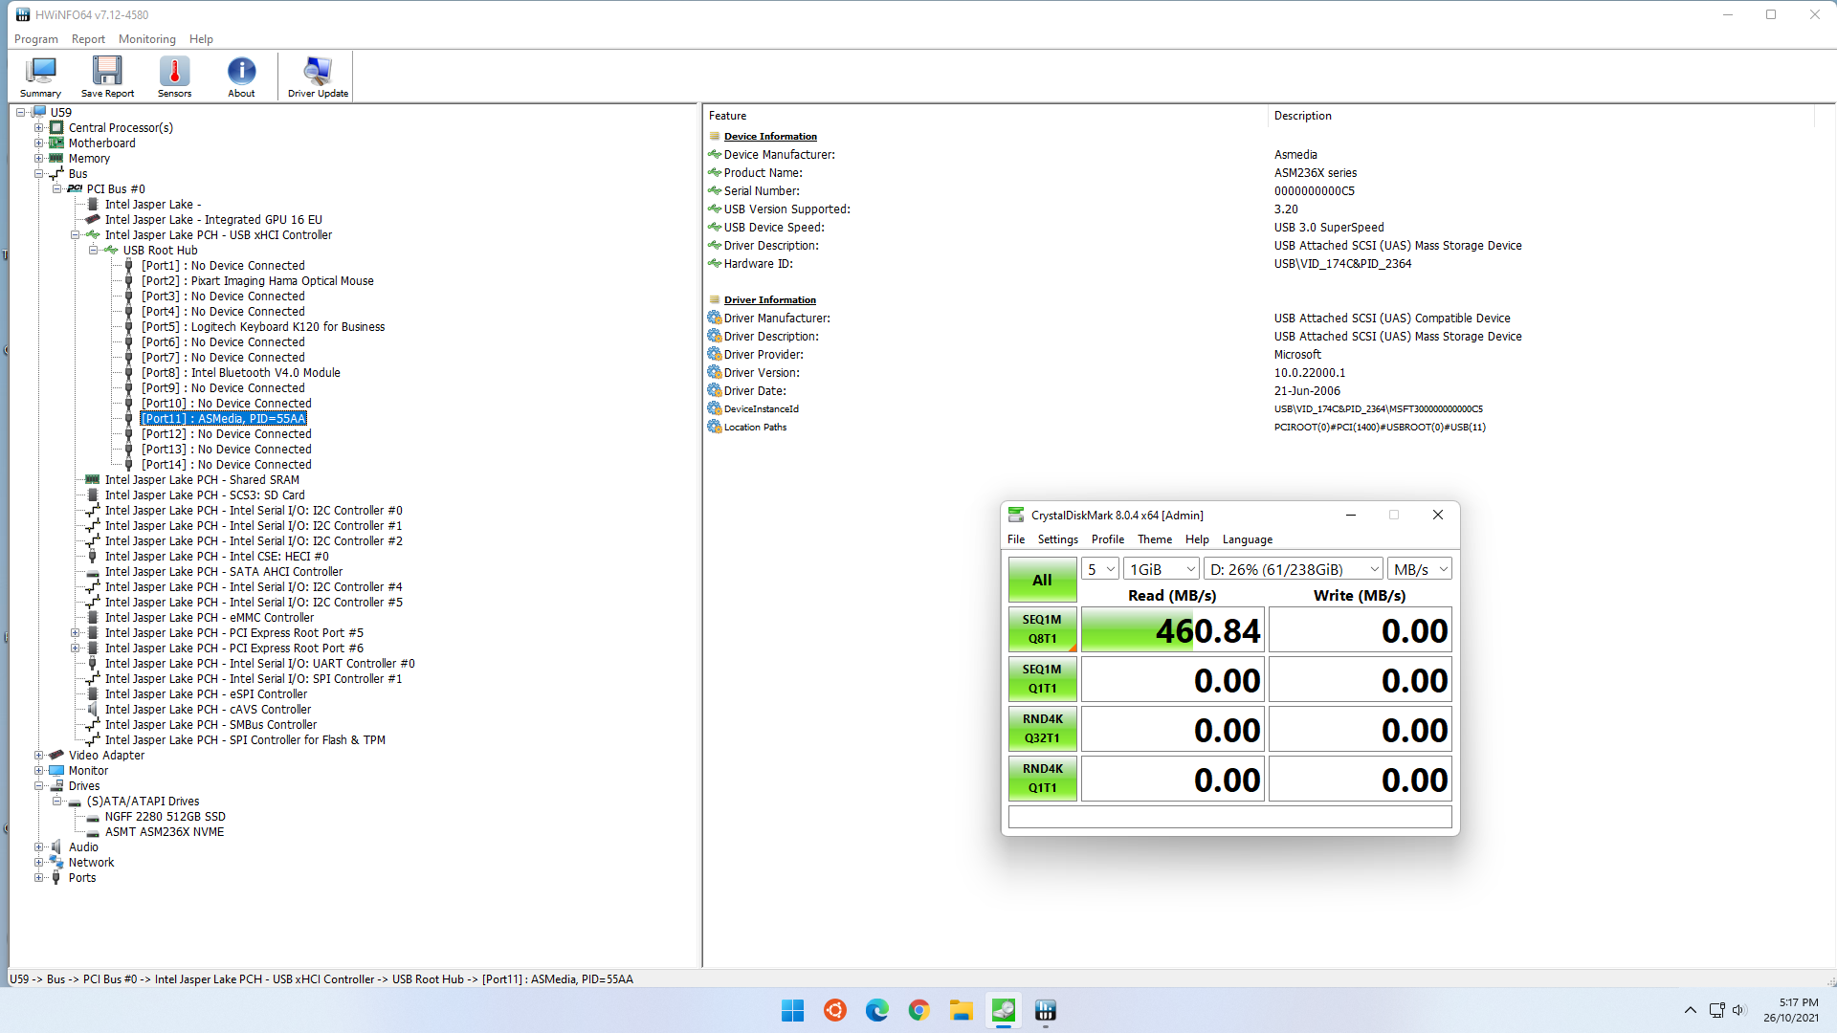This screenshot has width=1837, height=1033.
Task: Open CrystalDiskMark Language menu
Action: tap(1248, 539)
